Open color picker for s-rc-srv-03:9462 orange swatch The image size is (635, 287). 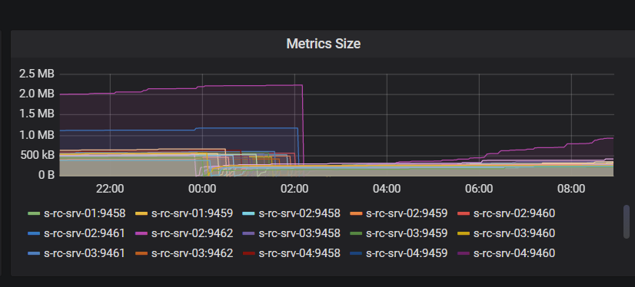141,253
